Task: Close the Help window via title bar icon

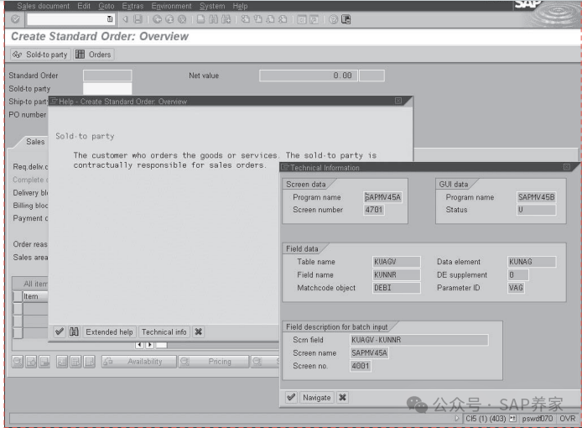Action: click(398, 101)
